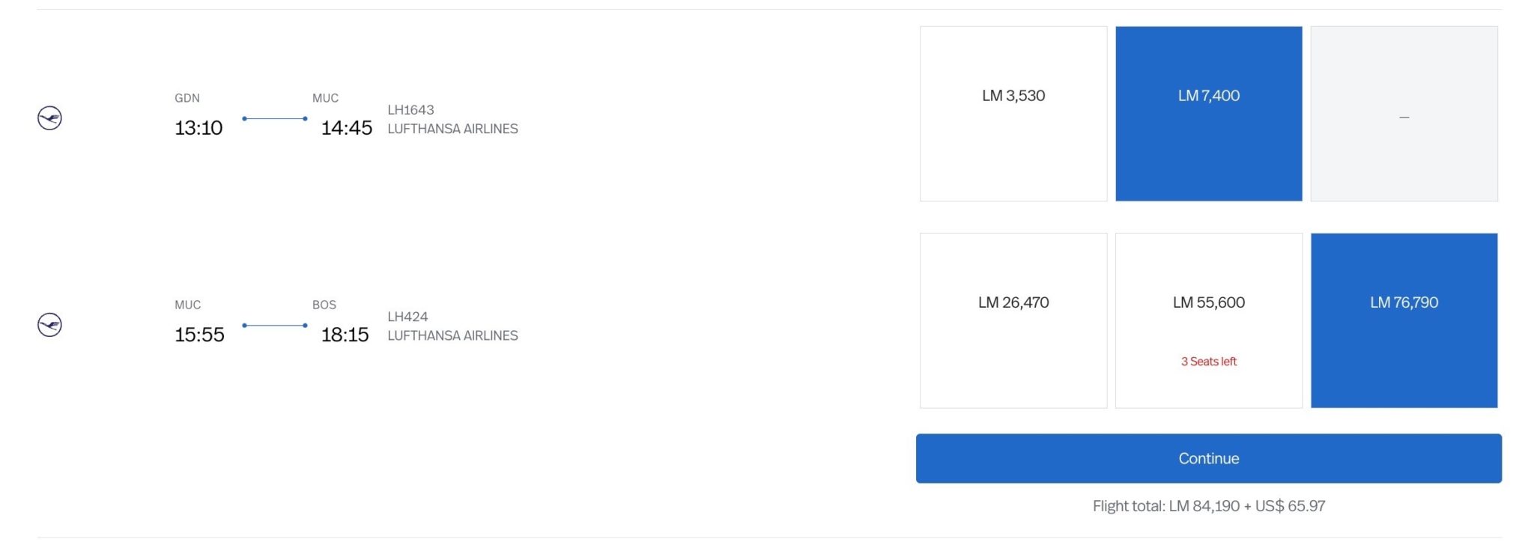Screen dimensions: 1534x545
Task: Click the BOS airport code
Action: click(x=324, y=305)
